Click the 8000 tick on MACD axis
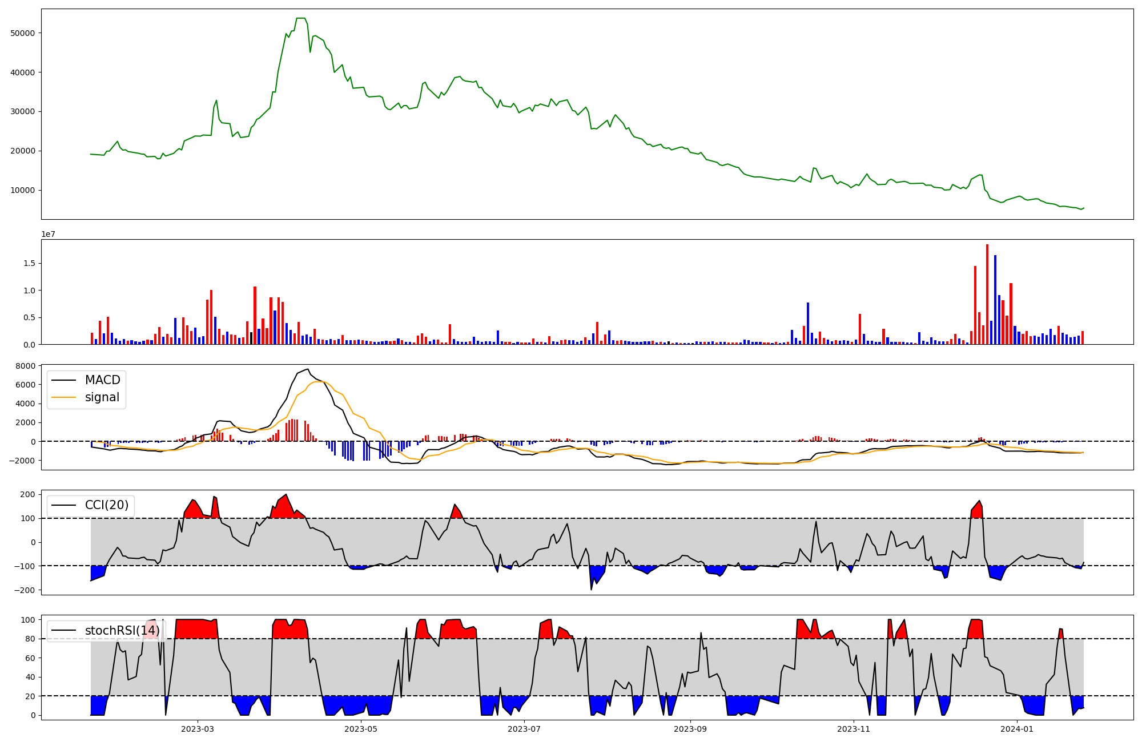The height and width of the screenshot is (742, 1142). point(26,366)
